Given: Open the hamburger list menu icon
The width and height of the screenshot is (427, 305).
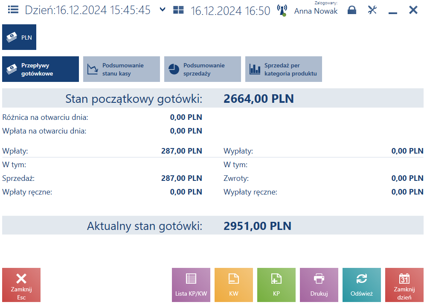Looking at the screenshot, I should click(13, 10).
